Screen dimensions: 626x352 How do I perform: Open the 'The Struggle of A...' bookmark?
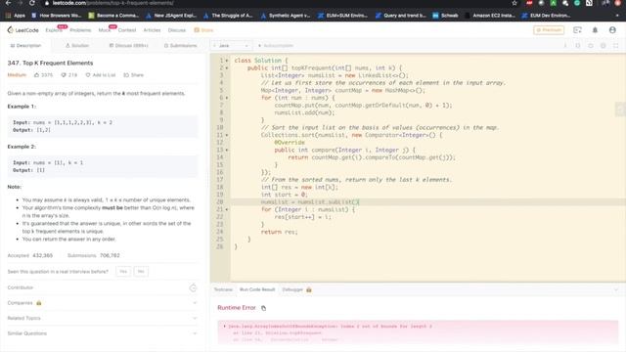coord(228,16)
